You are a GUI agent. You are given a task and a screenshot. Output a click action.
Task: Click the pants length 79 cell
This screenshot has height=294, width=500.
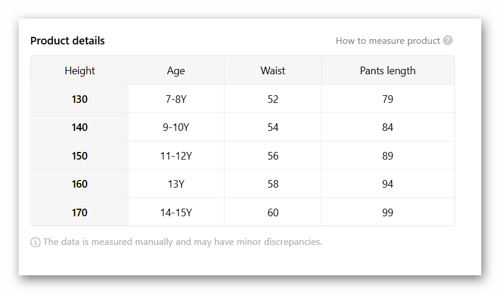click(387, 99)
